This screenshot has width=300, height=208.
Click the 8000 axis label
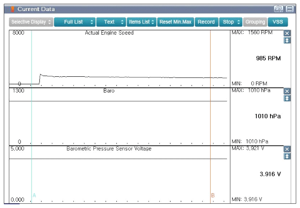pyautogui.click(x=19, y=33)
